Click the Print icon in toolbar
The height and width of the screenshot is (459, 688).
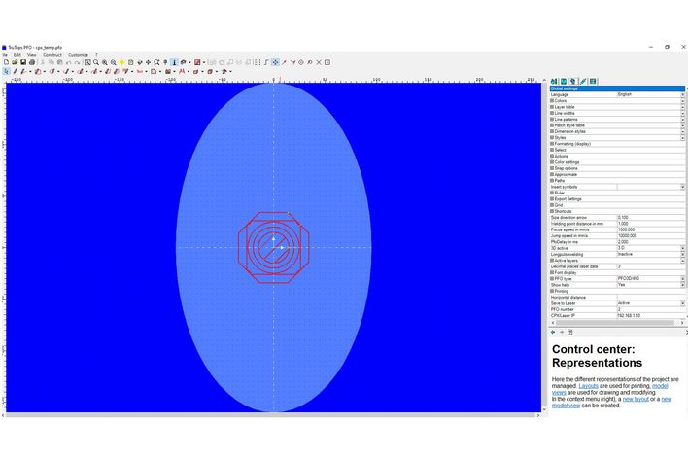[32, 62]
